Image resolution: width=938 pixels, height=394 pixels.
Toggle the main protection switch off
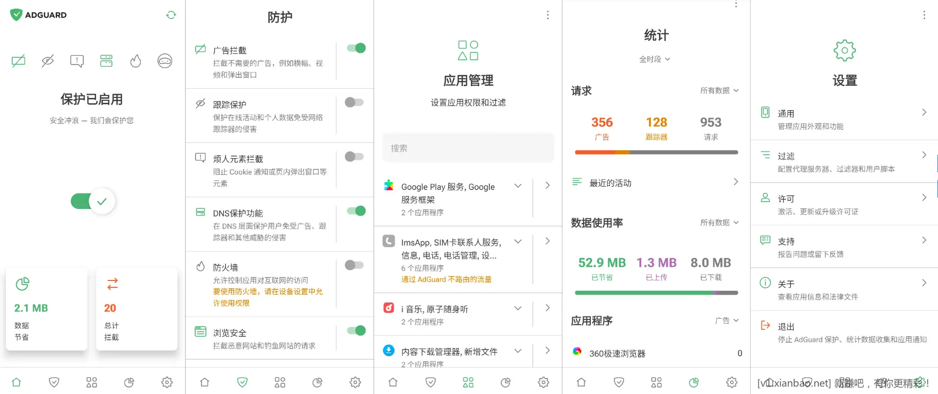[x=93, y=201]
